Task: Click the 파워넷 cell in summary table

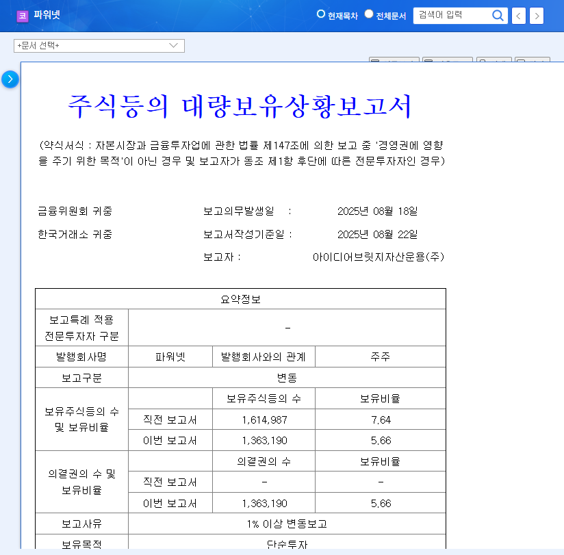Action: click(170, 357)
